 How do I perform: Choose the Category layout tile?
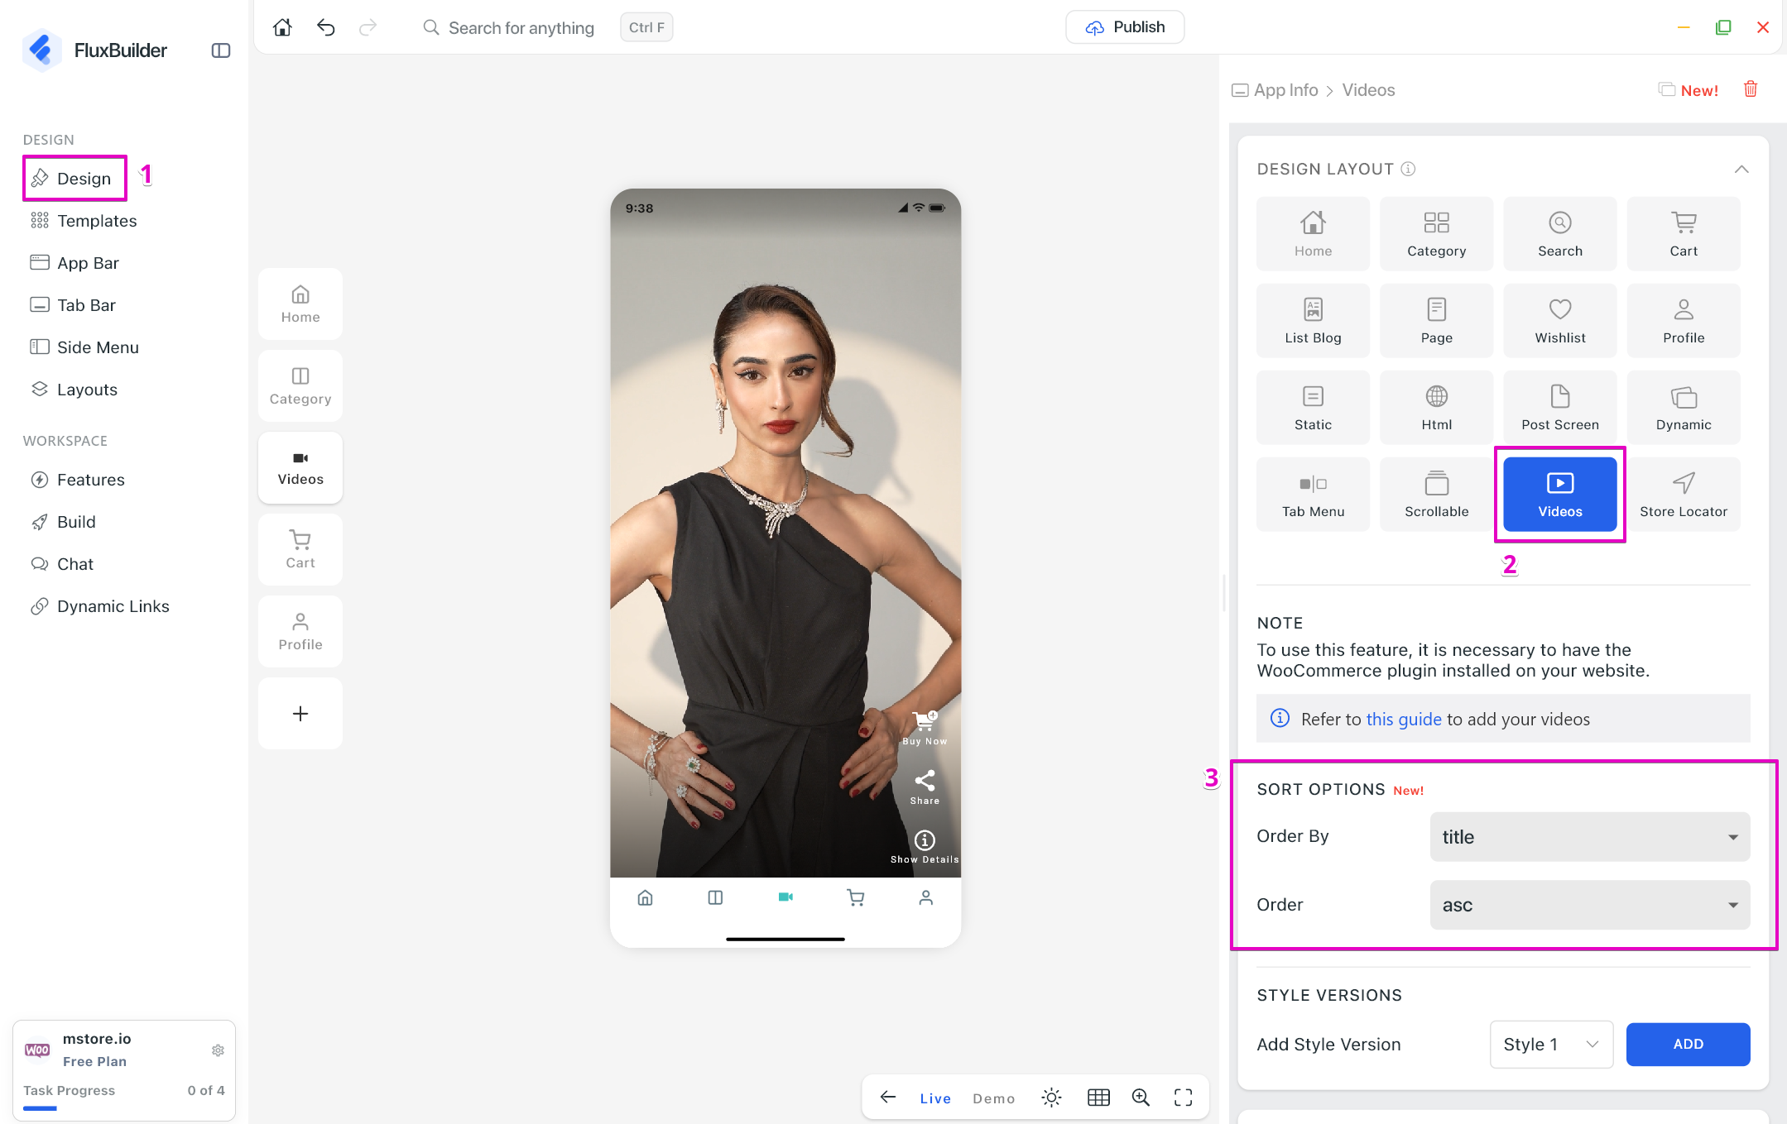coord(1436,233)
